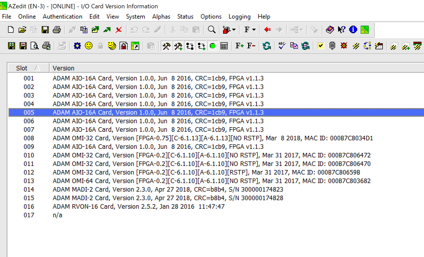Click the stripes over calendar table icon
Screen dimensions: 424x257
point(379,46)
